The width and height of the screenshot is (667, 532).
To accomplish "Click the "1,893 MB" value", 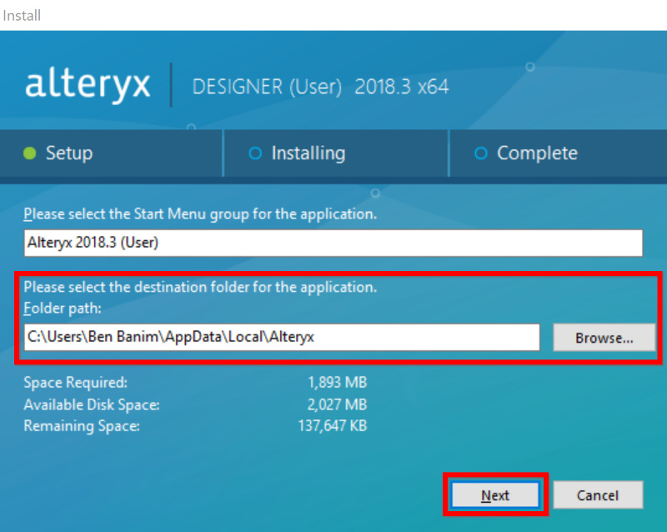I will click(338, 382).
